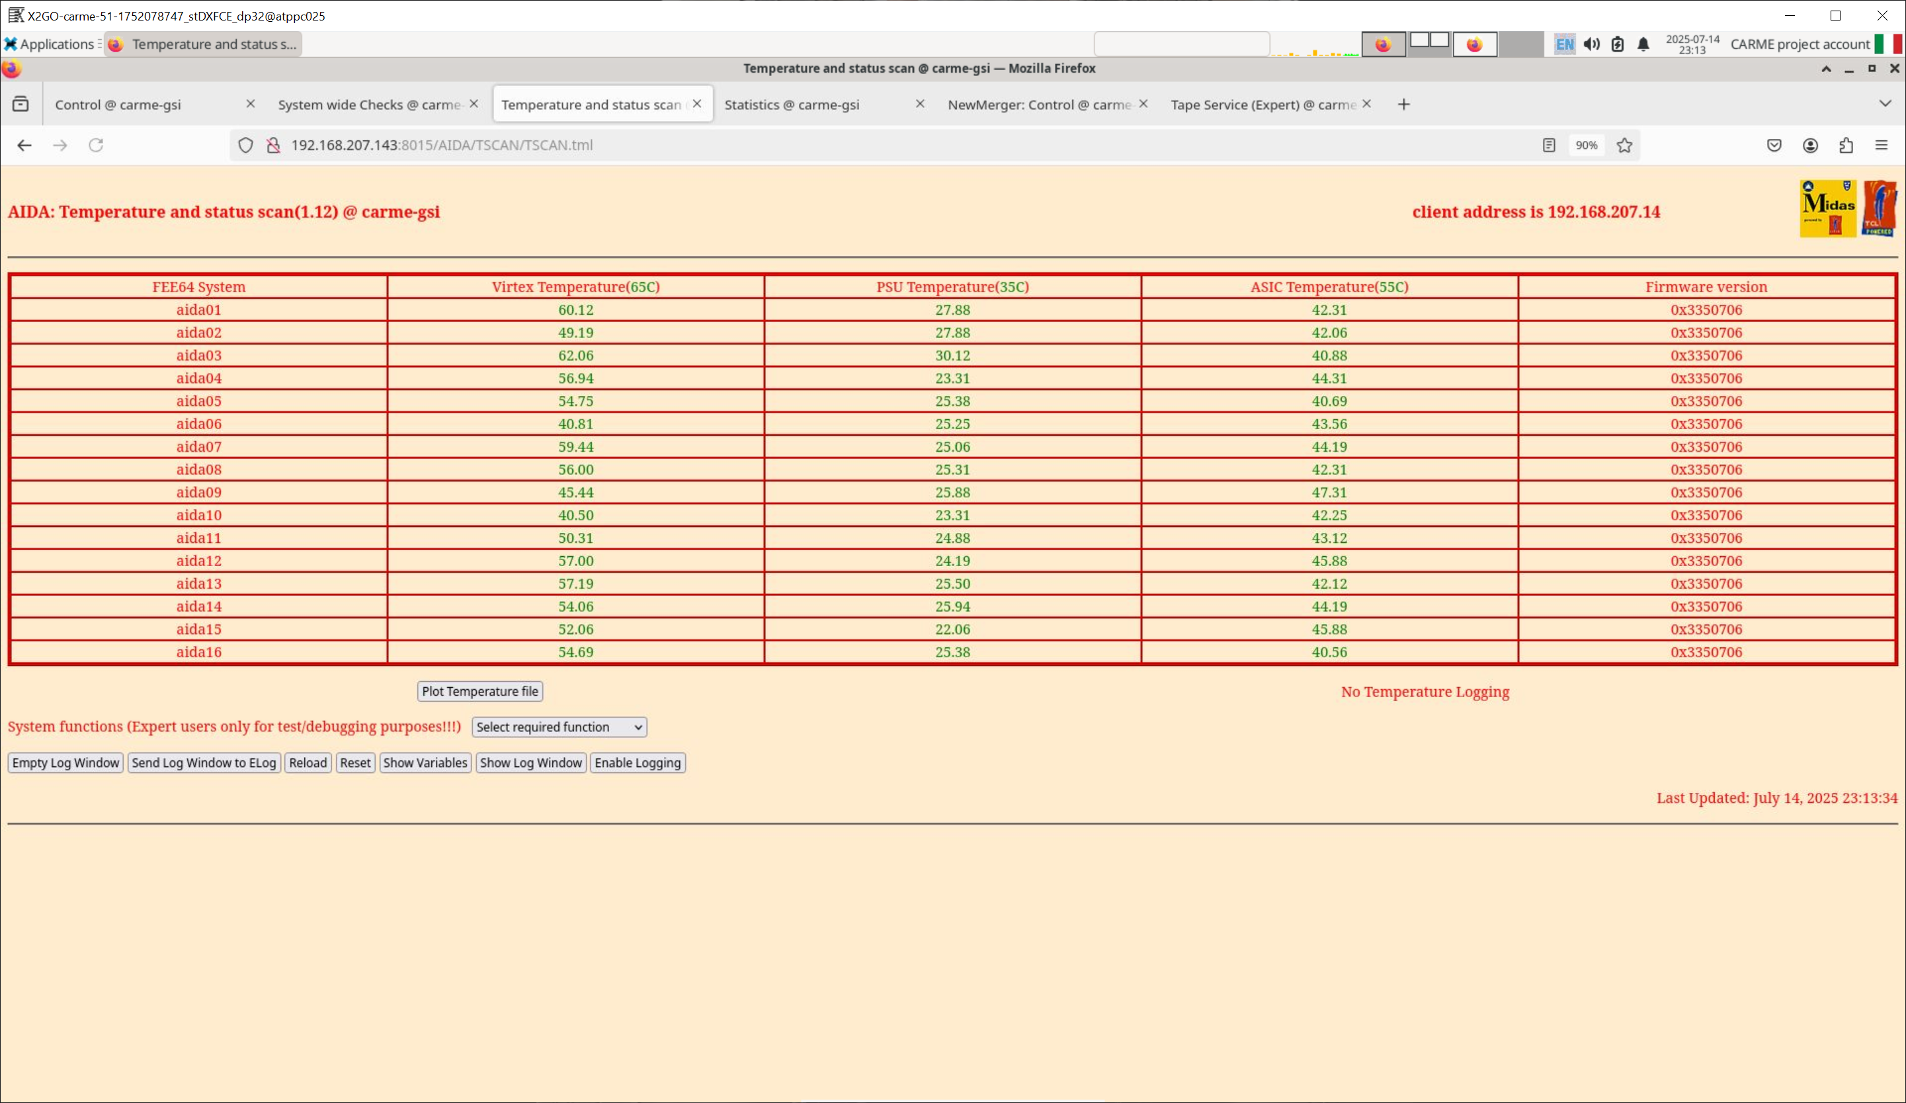Expand the list all tabs chevron
The image size is (1906, 1103).
click(x=1885, y=104)
